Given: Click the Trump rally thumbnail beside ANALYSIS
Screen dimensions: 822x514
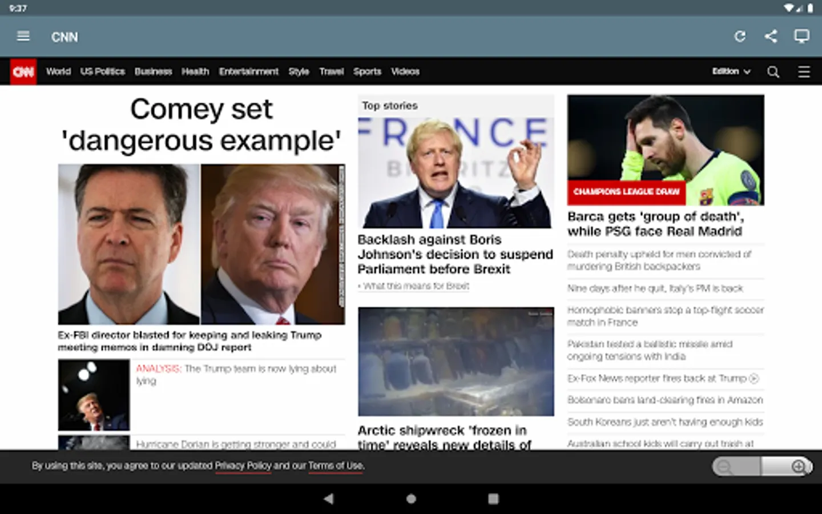Looking at the screenshot, I should tap(94, 395).
